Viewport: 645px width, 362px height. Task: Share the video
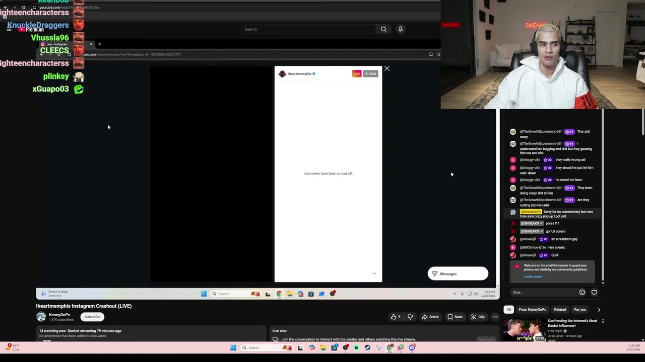(x=430, y=317)
